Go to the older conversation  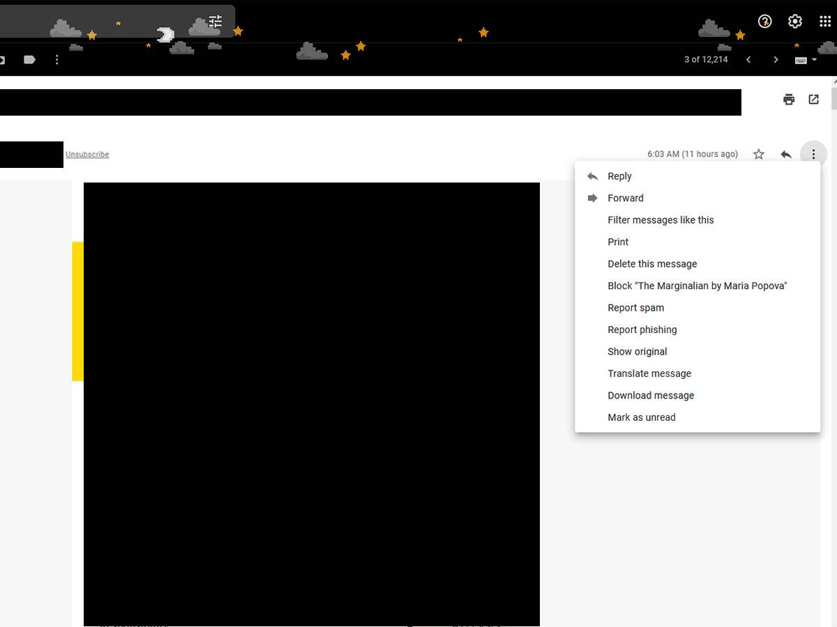click(x=776, y=60)
